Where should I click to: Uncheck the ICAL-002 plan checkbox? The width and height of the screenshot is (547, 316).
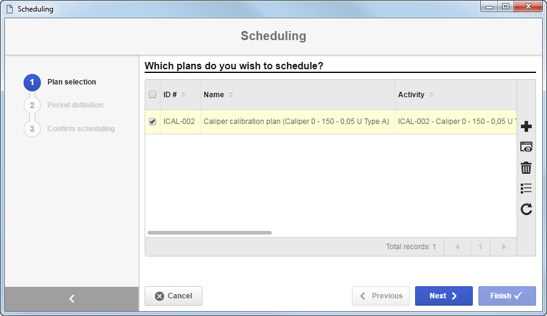click(x=153, y=122)
